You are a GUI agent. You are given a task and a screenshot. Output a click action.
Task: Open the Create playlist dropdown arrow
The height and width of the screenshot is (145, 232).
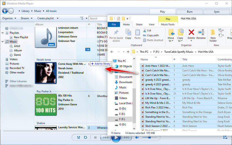[x=58, y=18]
